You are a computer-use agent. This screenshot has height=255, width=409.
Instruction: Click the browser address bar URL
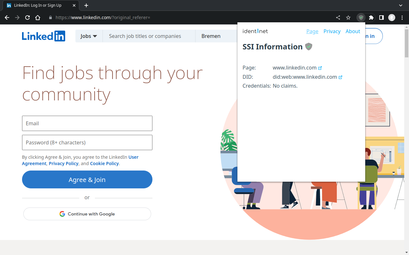coord(103,18)
